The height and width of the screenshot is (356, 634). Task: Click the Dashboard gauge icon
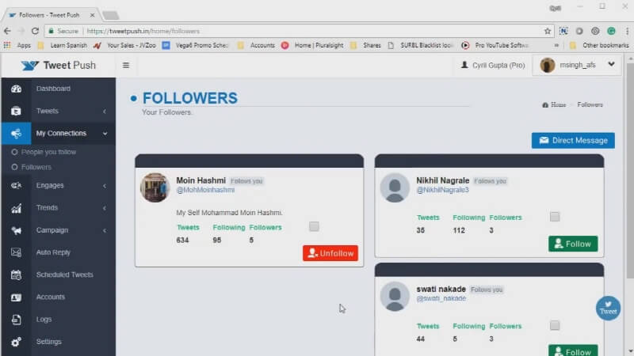click(x=16, y=89)
